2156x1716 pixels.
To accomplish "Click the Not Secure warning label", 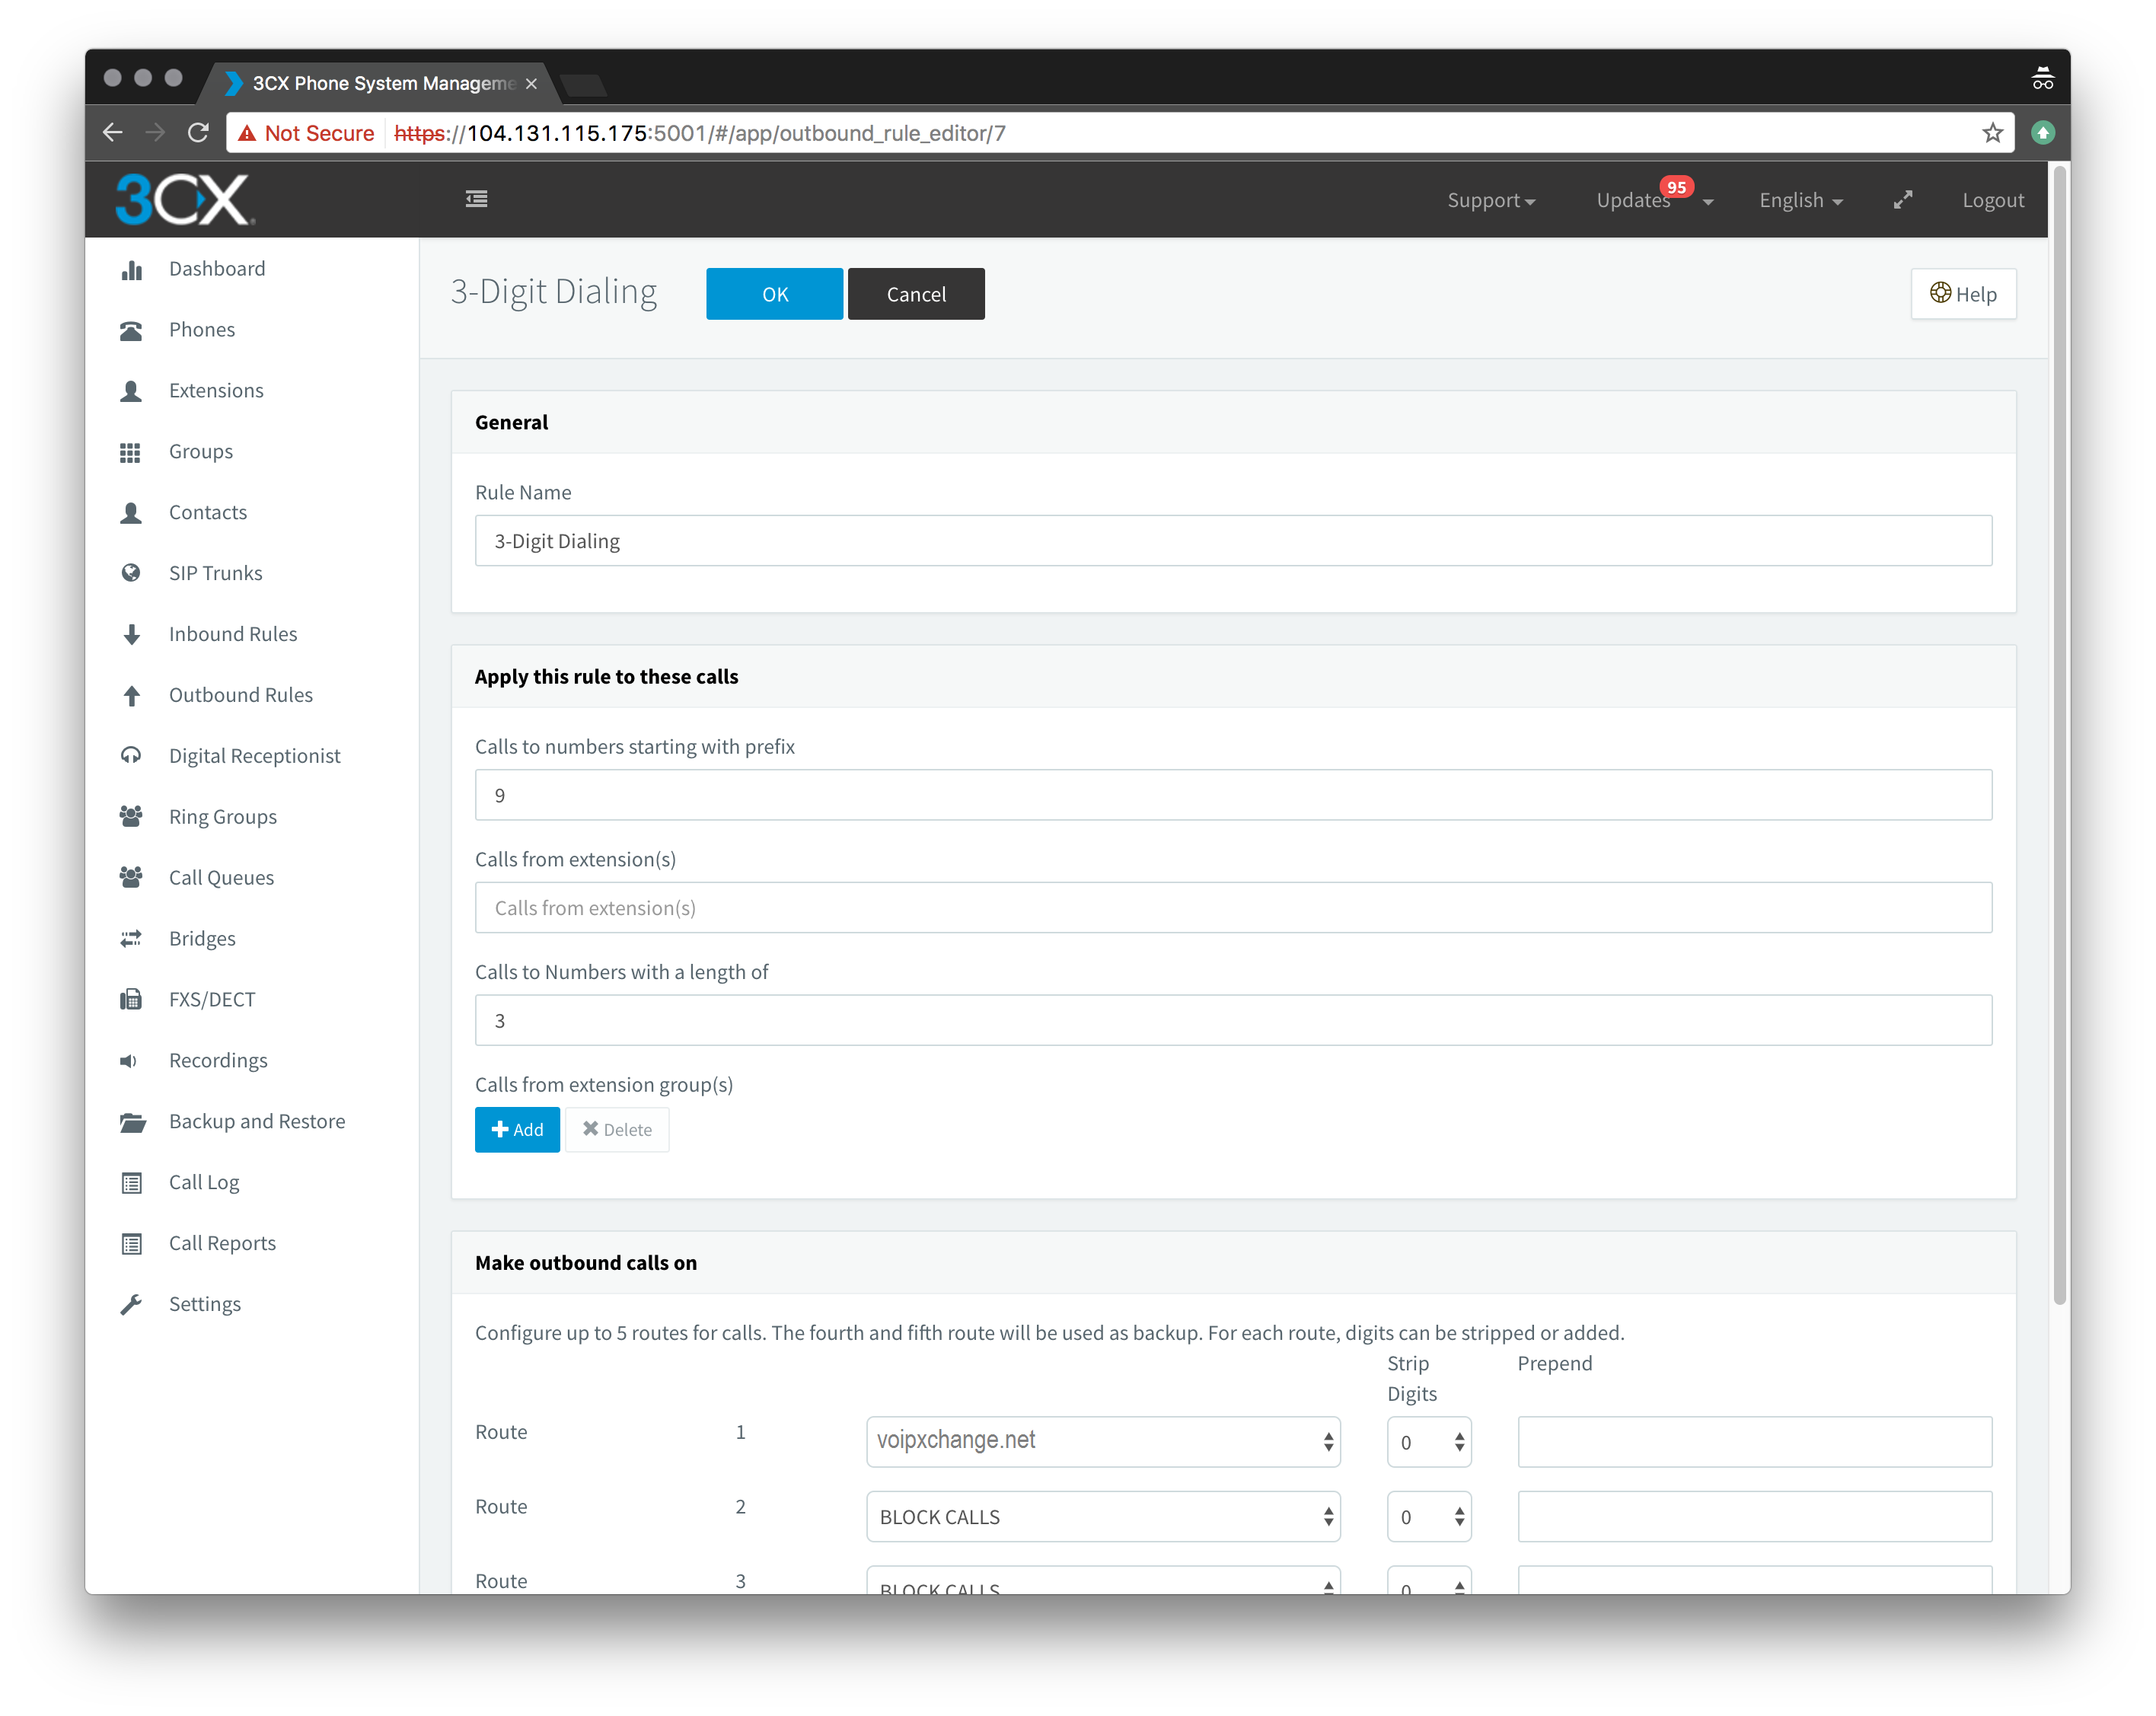I will (306, 133).
